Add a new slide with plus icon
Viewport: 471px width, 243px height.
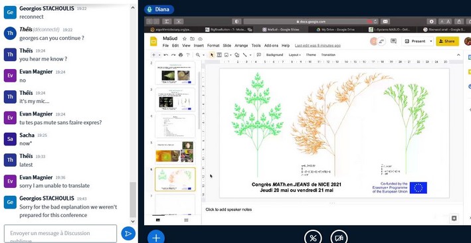coord(154,55)
